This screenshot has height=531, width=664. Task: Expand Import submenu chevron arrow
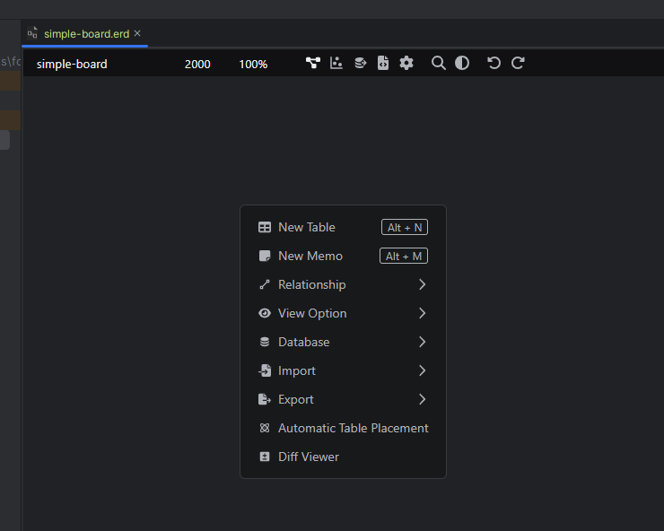tap(423, 371)
